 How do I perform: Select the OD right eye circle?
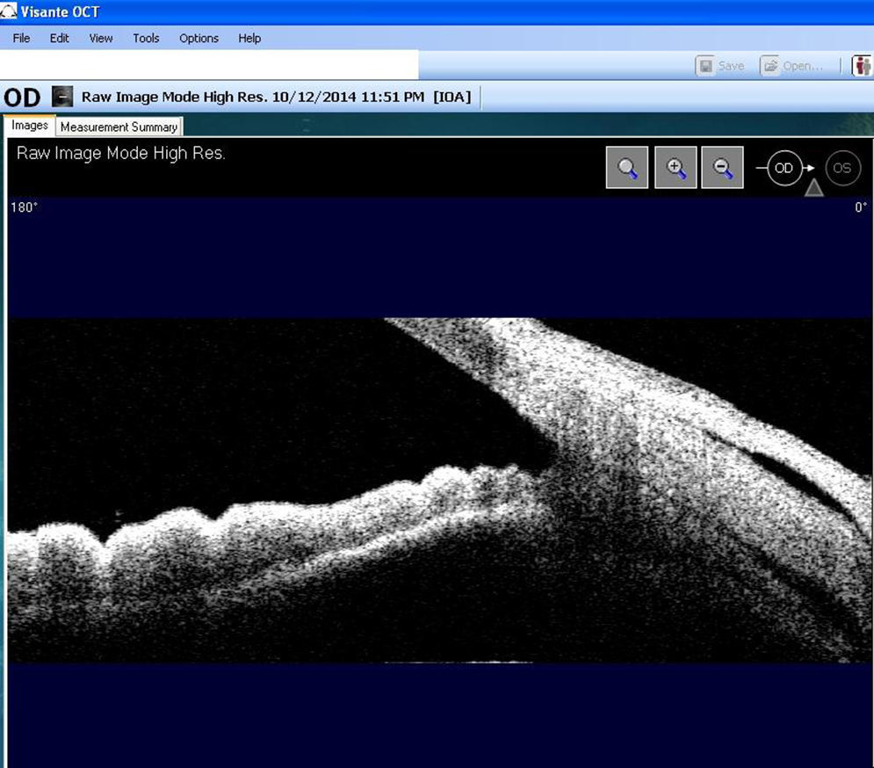tap(784, 168)
